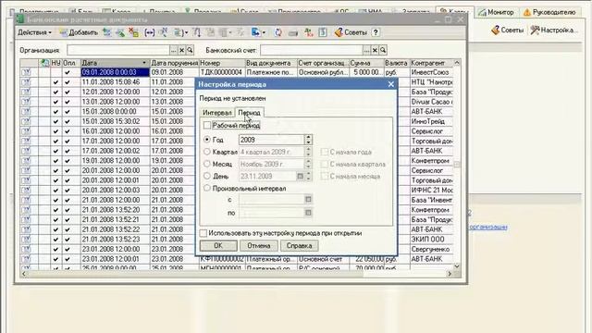The height and width of the screenshot is (333, 592).
Task: Select the Месяц radio button
Action: click(207, 164)
